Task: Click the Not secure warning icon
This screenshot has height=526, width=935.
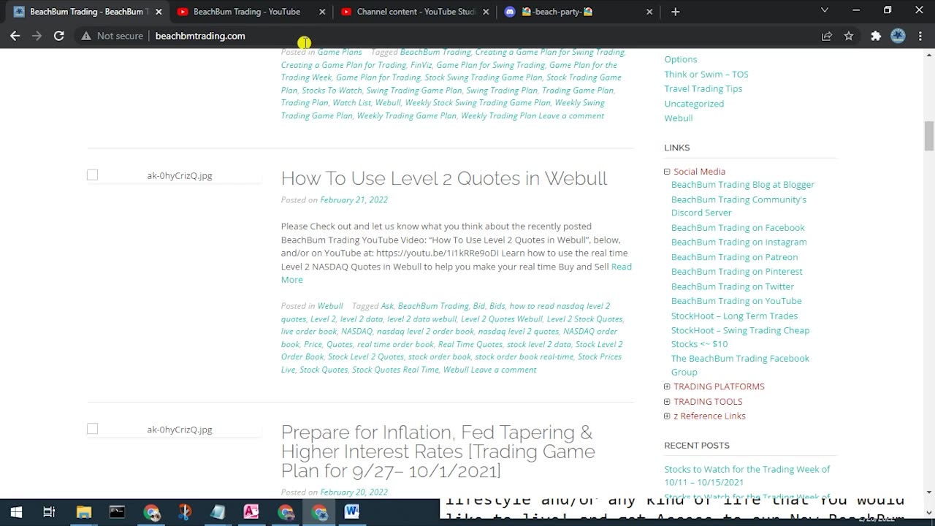Action: click(86, 36)
